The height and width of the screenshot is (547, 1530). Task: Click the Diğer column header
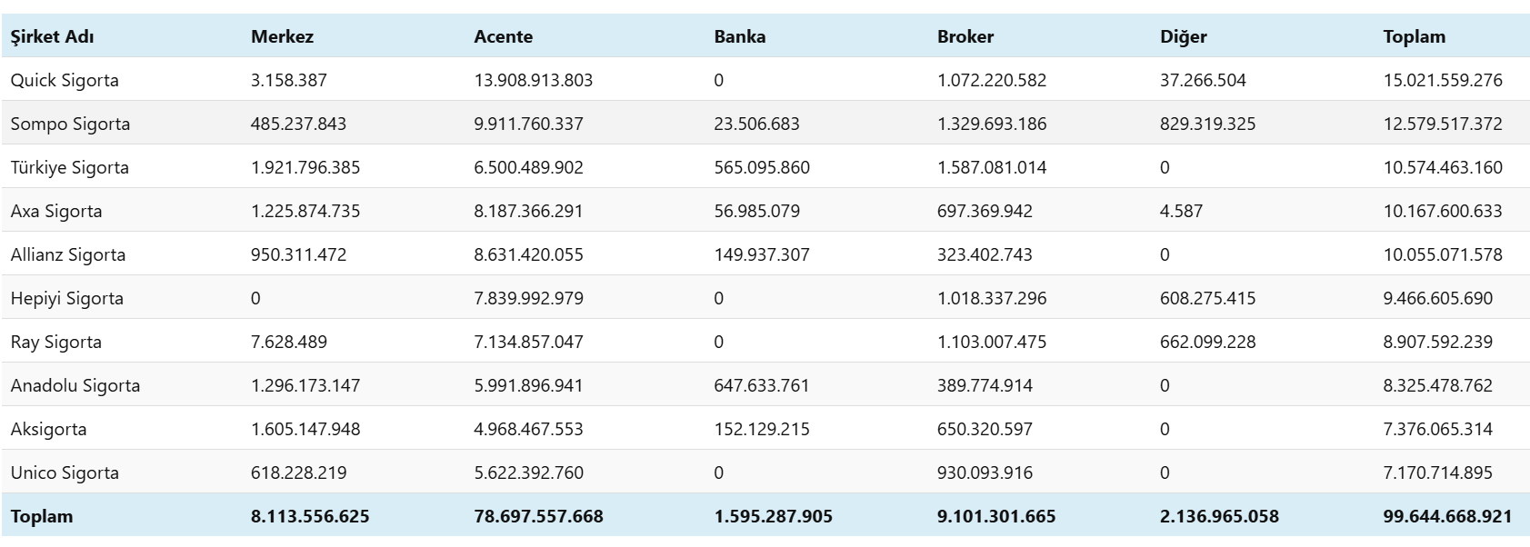pos(1183,36)
